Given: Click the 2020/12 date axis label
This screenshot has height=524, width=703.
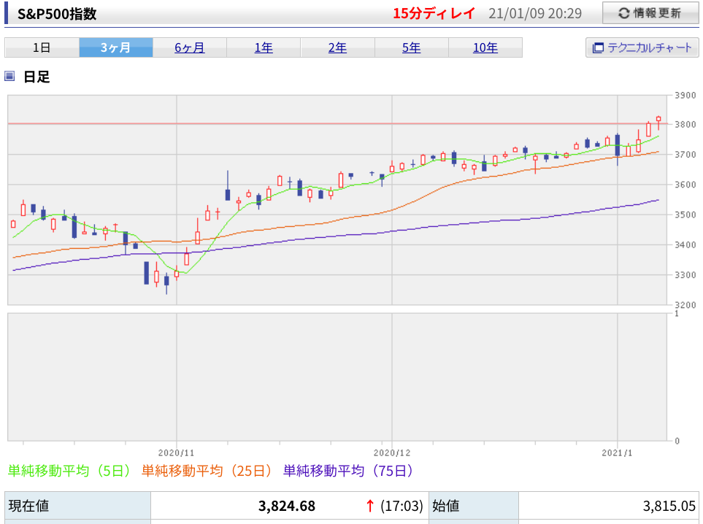Looking at the screenshot, I should 392,453.
